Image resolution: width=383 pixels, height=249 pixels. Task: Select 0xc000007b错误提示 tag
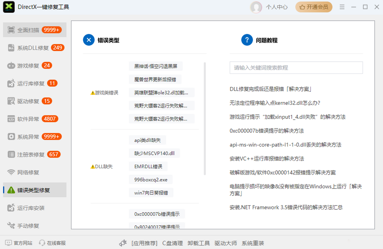click(x=157, y=214)
